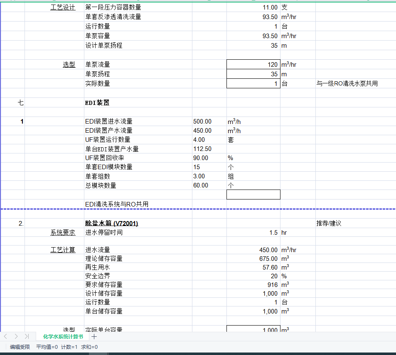Select the 单套EDI模块数量 value 15

(209, 167)
